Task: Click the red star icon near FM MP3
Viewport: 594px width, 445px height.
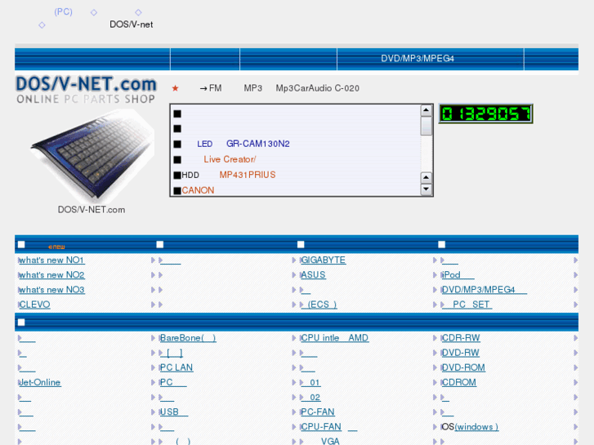Action: [175, 88]
